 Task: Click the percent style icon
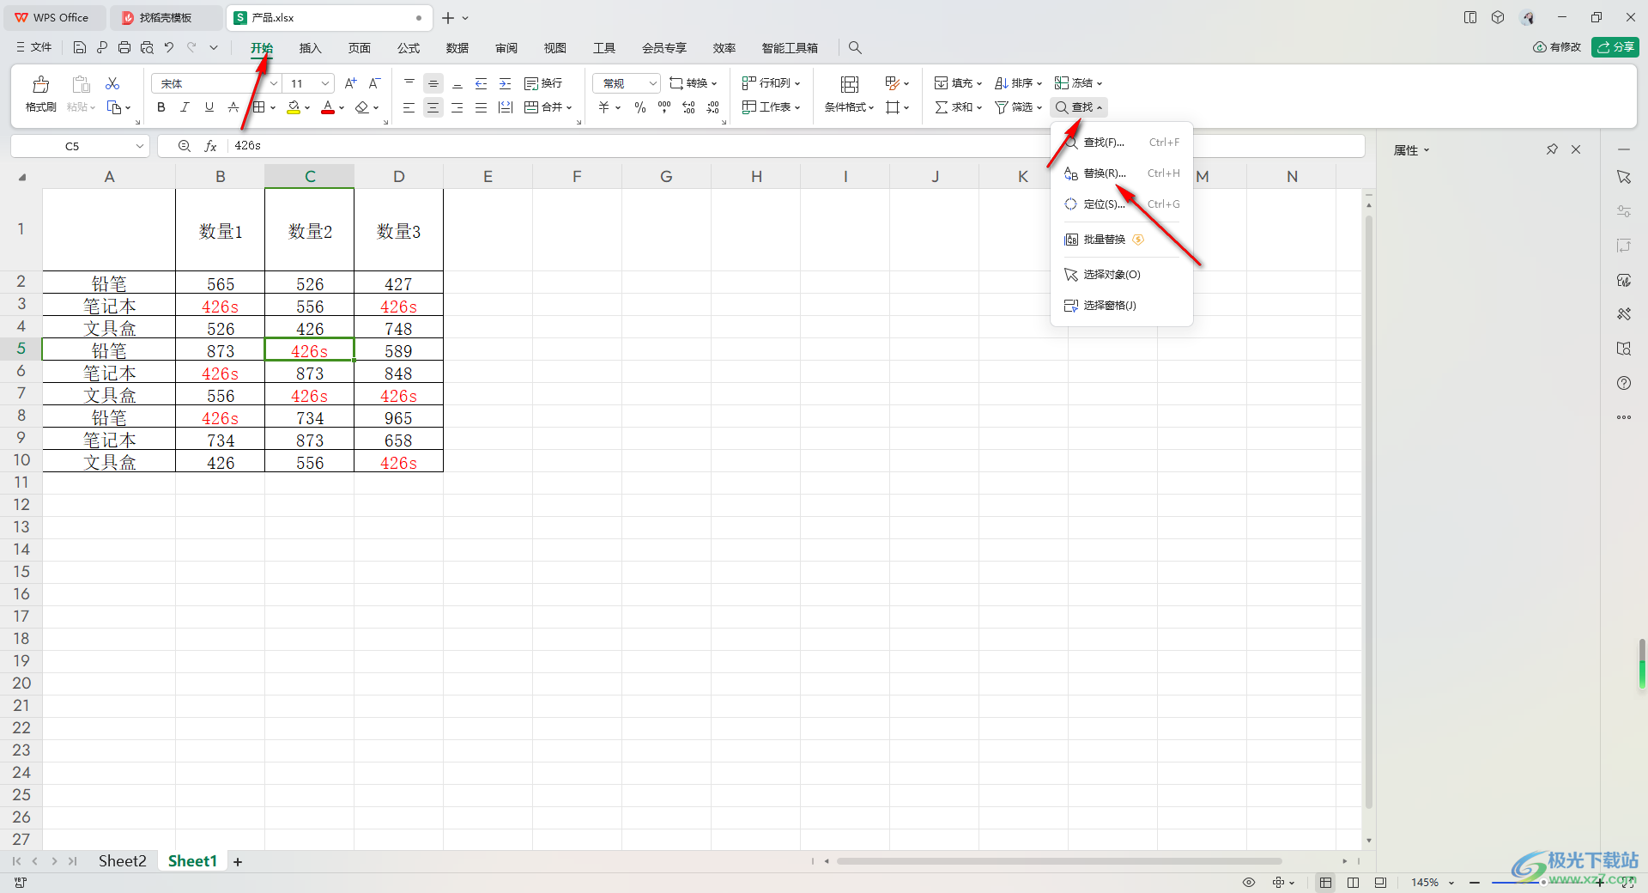640,107
